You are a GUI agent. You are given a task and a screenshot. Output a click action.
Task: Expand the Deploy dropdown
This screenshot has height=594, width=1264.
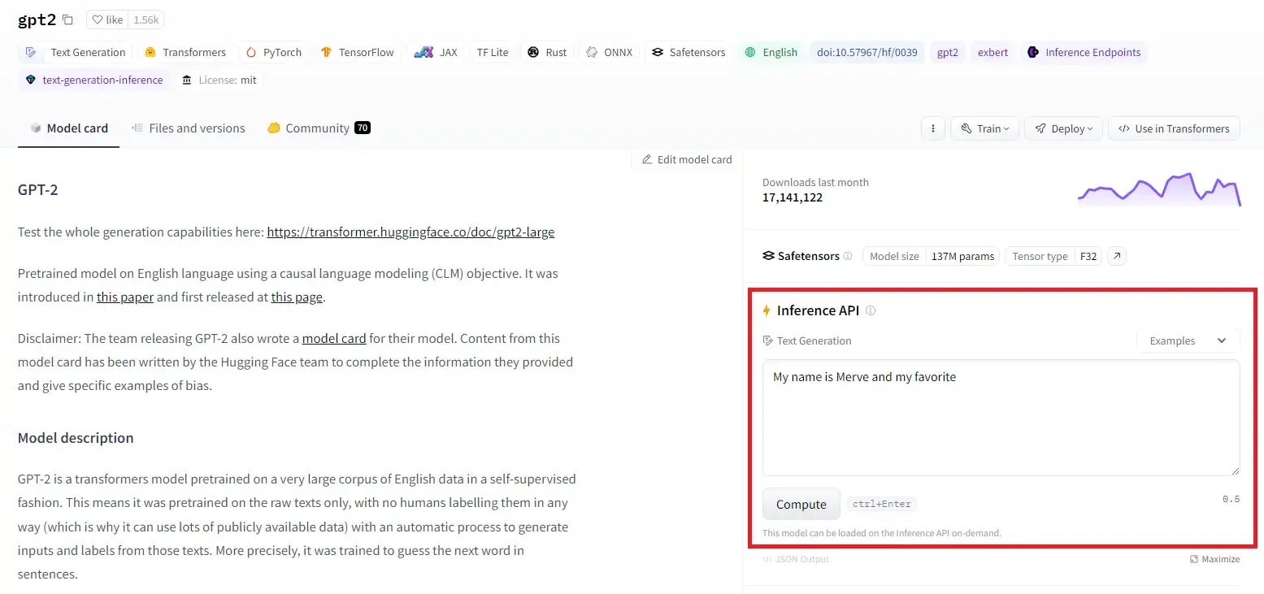1063,128
